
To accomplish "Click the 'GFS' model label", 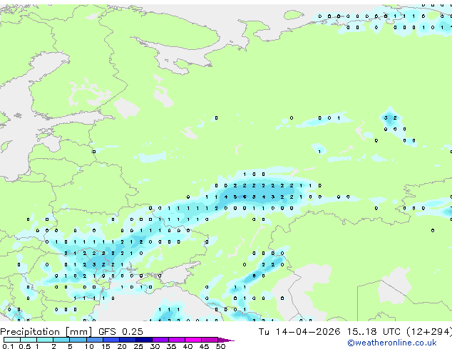I will [107, 332].
